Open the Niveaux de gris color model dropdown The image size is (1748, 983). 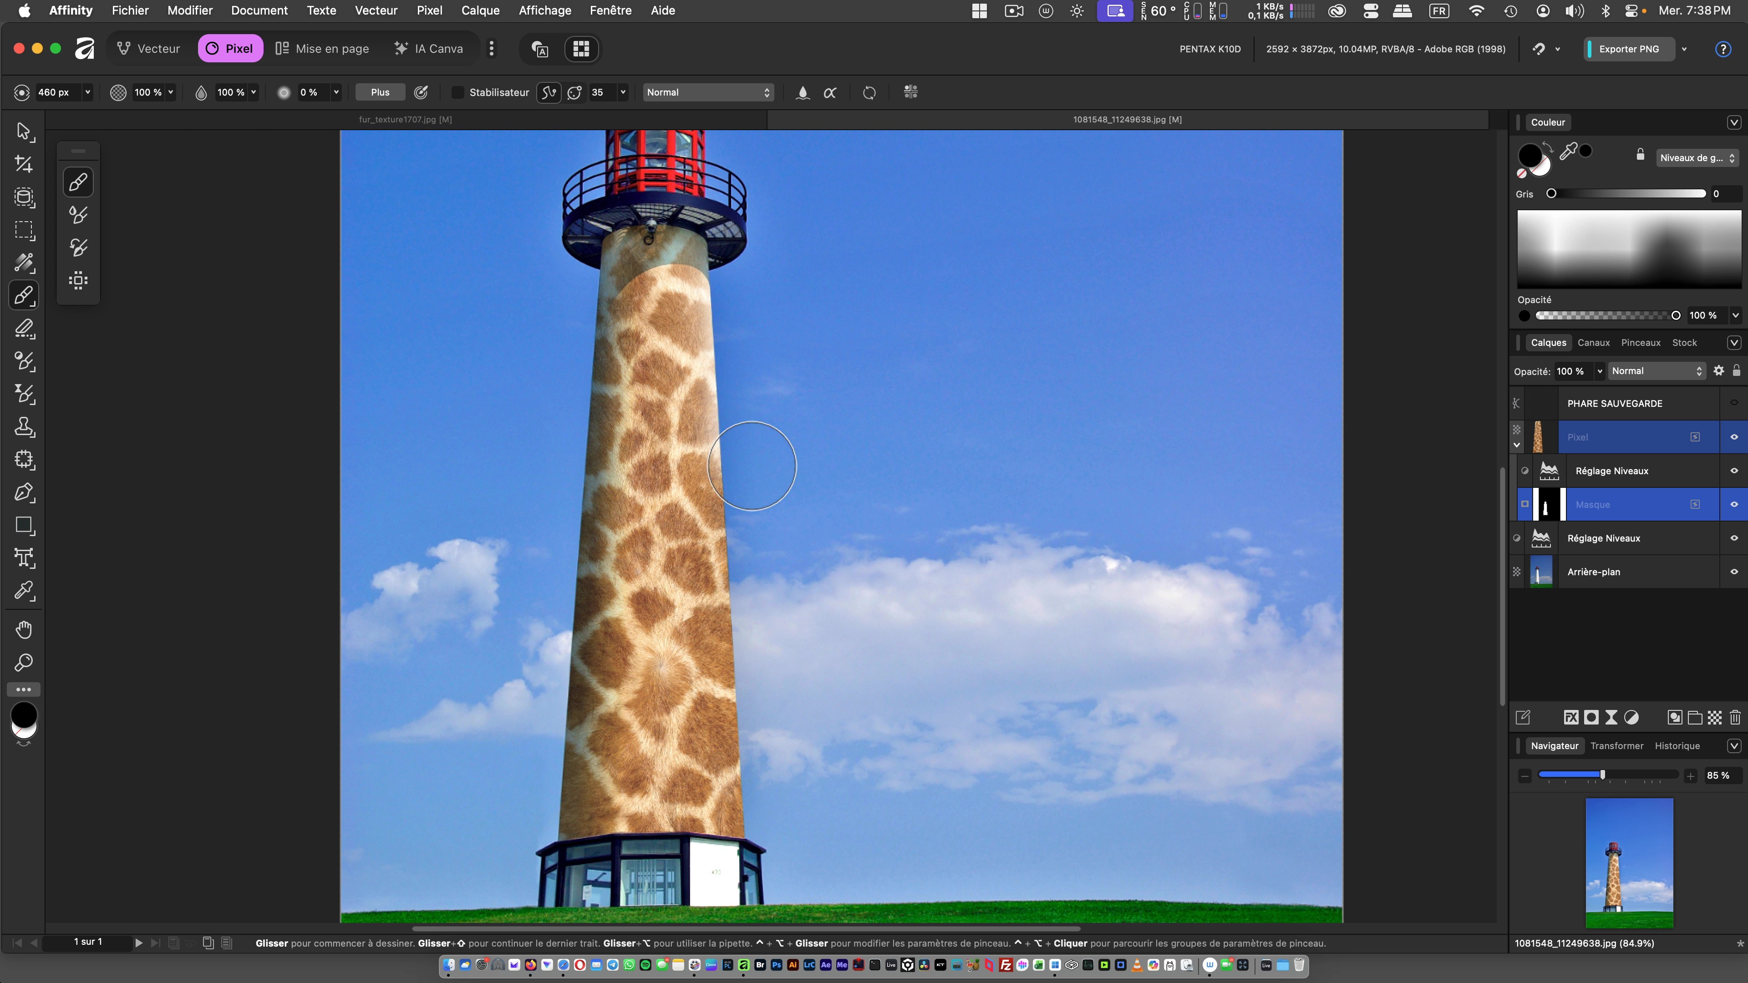pyautogui.click(x=1697, y=158)
